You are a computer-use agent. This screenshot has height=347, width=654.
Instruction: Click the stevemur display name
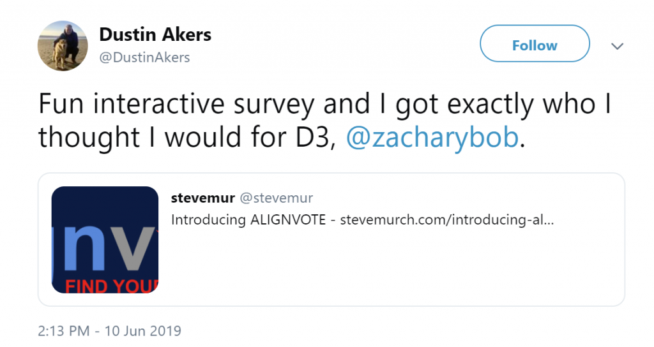[x=202, y=198]
